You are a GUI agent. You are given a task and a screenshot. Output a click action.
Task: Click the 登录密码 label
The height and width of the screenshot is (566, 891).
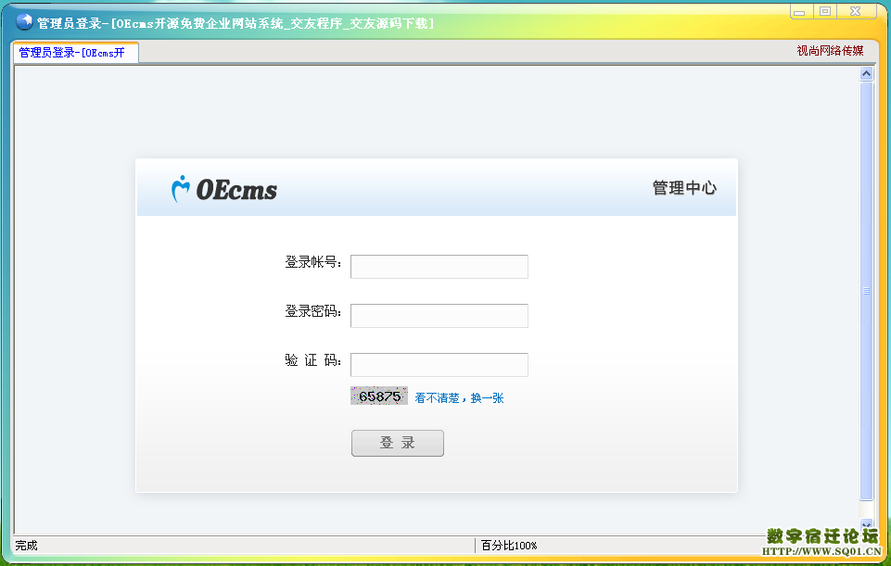coord(313,311)
